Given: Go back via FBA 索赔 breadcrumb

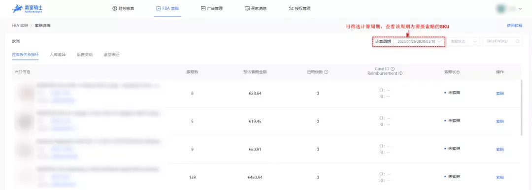Looking at the screenshot, I should tap(20, 26).
